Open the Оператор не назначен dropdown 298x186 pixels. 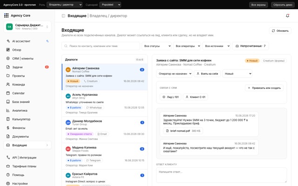[x=174, y=73]
